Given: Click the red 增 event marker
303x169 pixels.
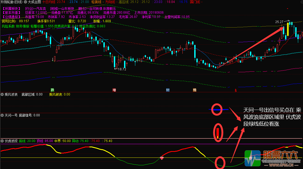Looking at the screenshot, I should [x=114, y=90].
